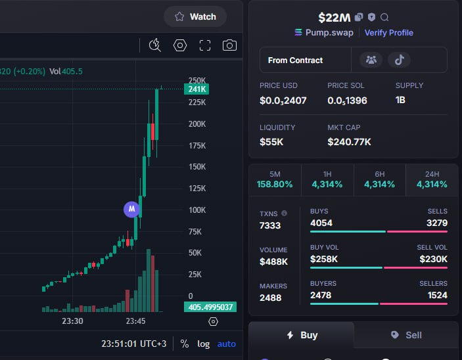Open the Verify Profile link
Viewport: 462px width, 360px height.
click(x=388, y=32)
